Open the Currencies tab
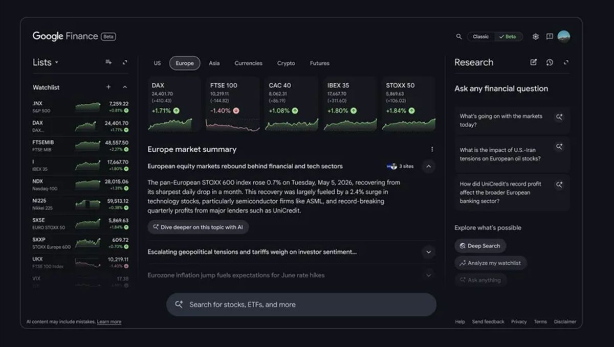This screenshot has height=347, width=614. click(x=248, y=63)
